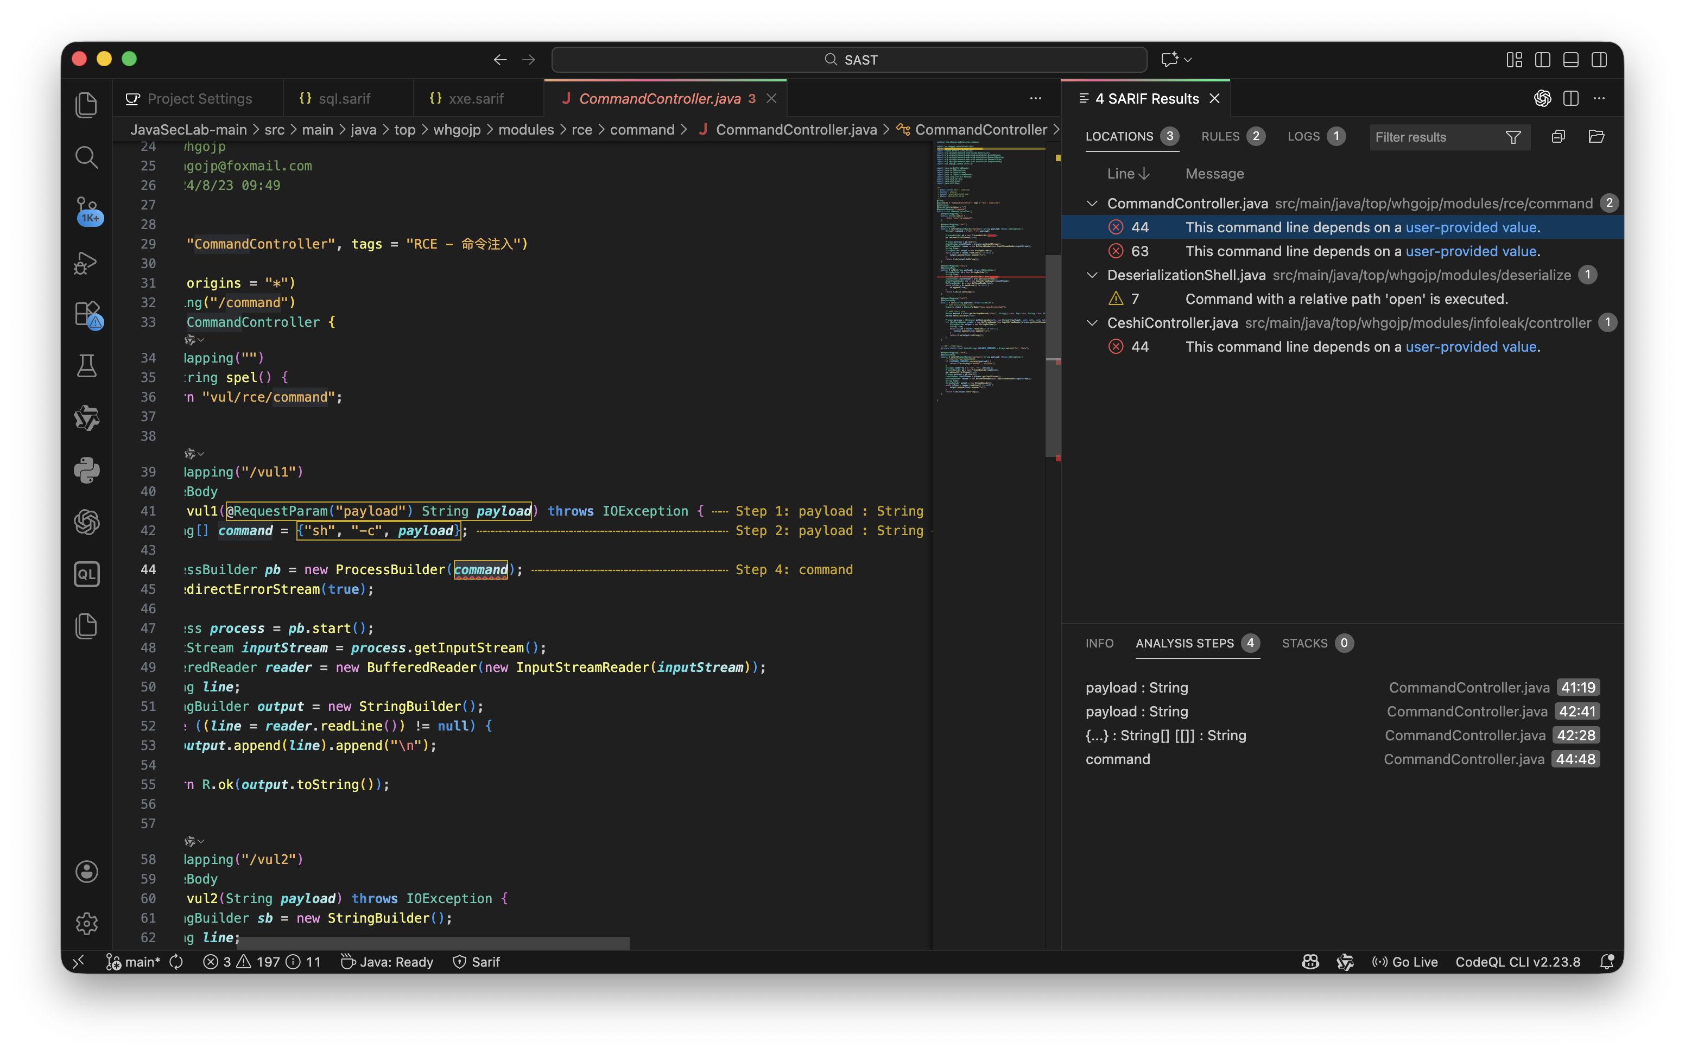Switch to the RULES tab
1685x1054 pixels.
[x=1220, y=137]
